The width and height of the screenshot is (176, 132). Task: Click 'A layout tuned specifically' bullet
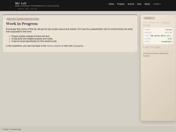[x=34, y=41]
